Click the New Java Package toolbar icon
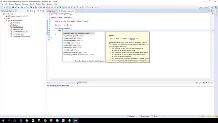Viewport: 218px width, 123px height. point(41,7)
